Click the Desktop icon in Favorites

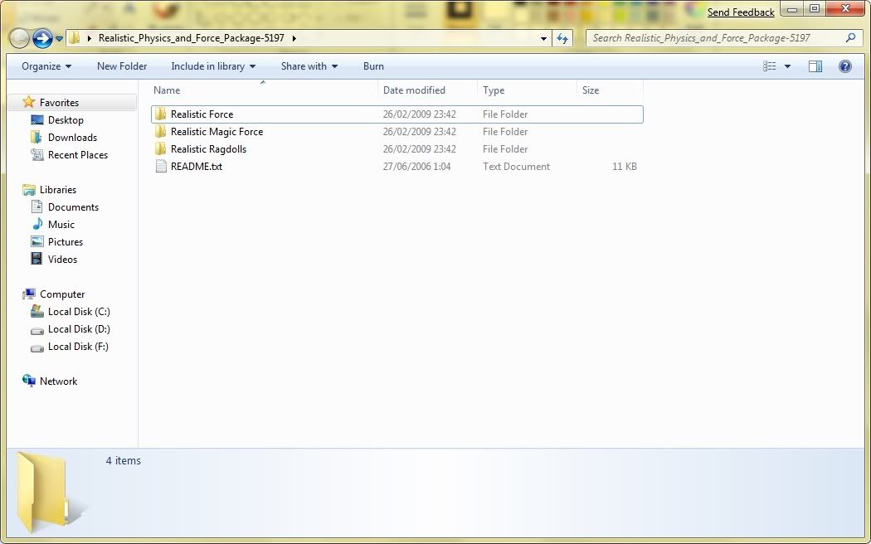point(37,120)
